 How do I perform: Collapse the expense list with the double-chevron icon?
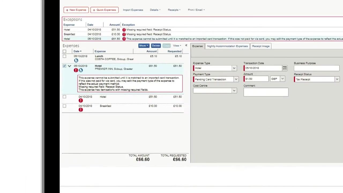(186, 46)
